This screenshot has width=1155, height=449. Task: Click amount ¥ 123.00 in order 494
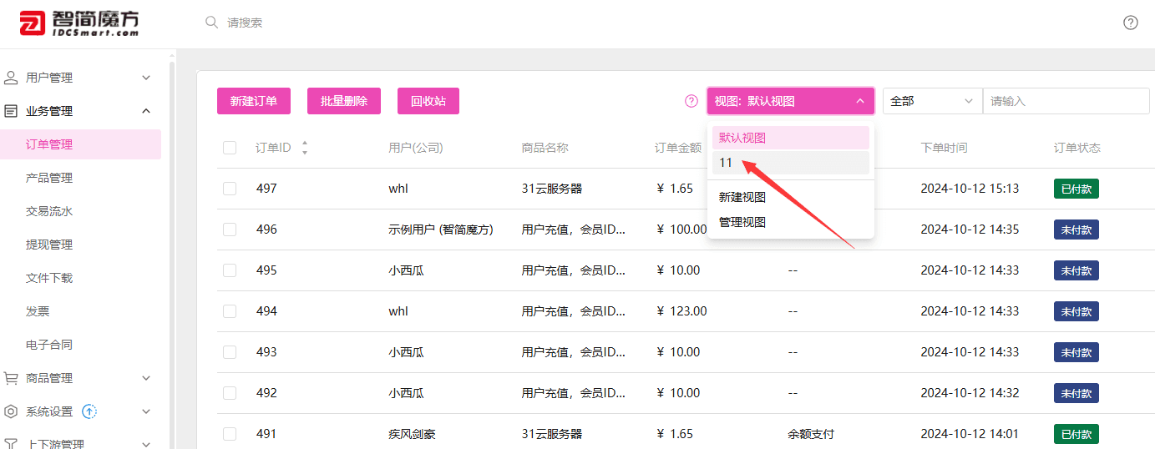[x=681, y=311]
